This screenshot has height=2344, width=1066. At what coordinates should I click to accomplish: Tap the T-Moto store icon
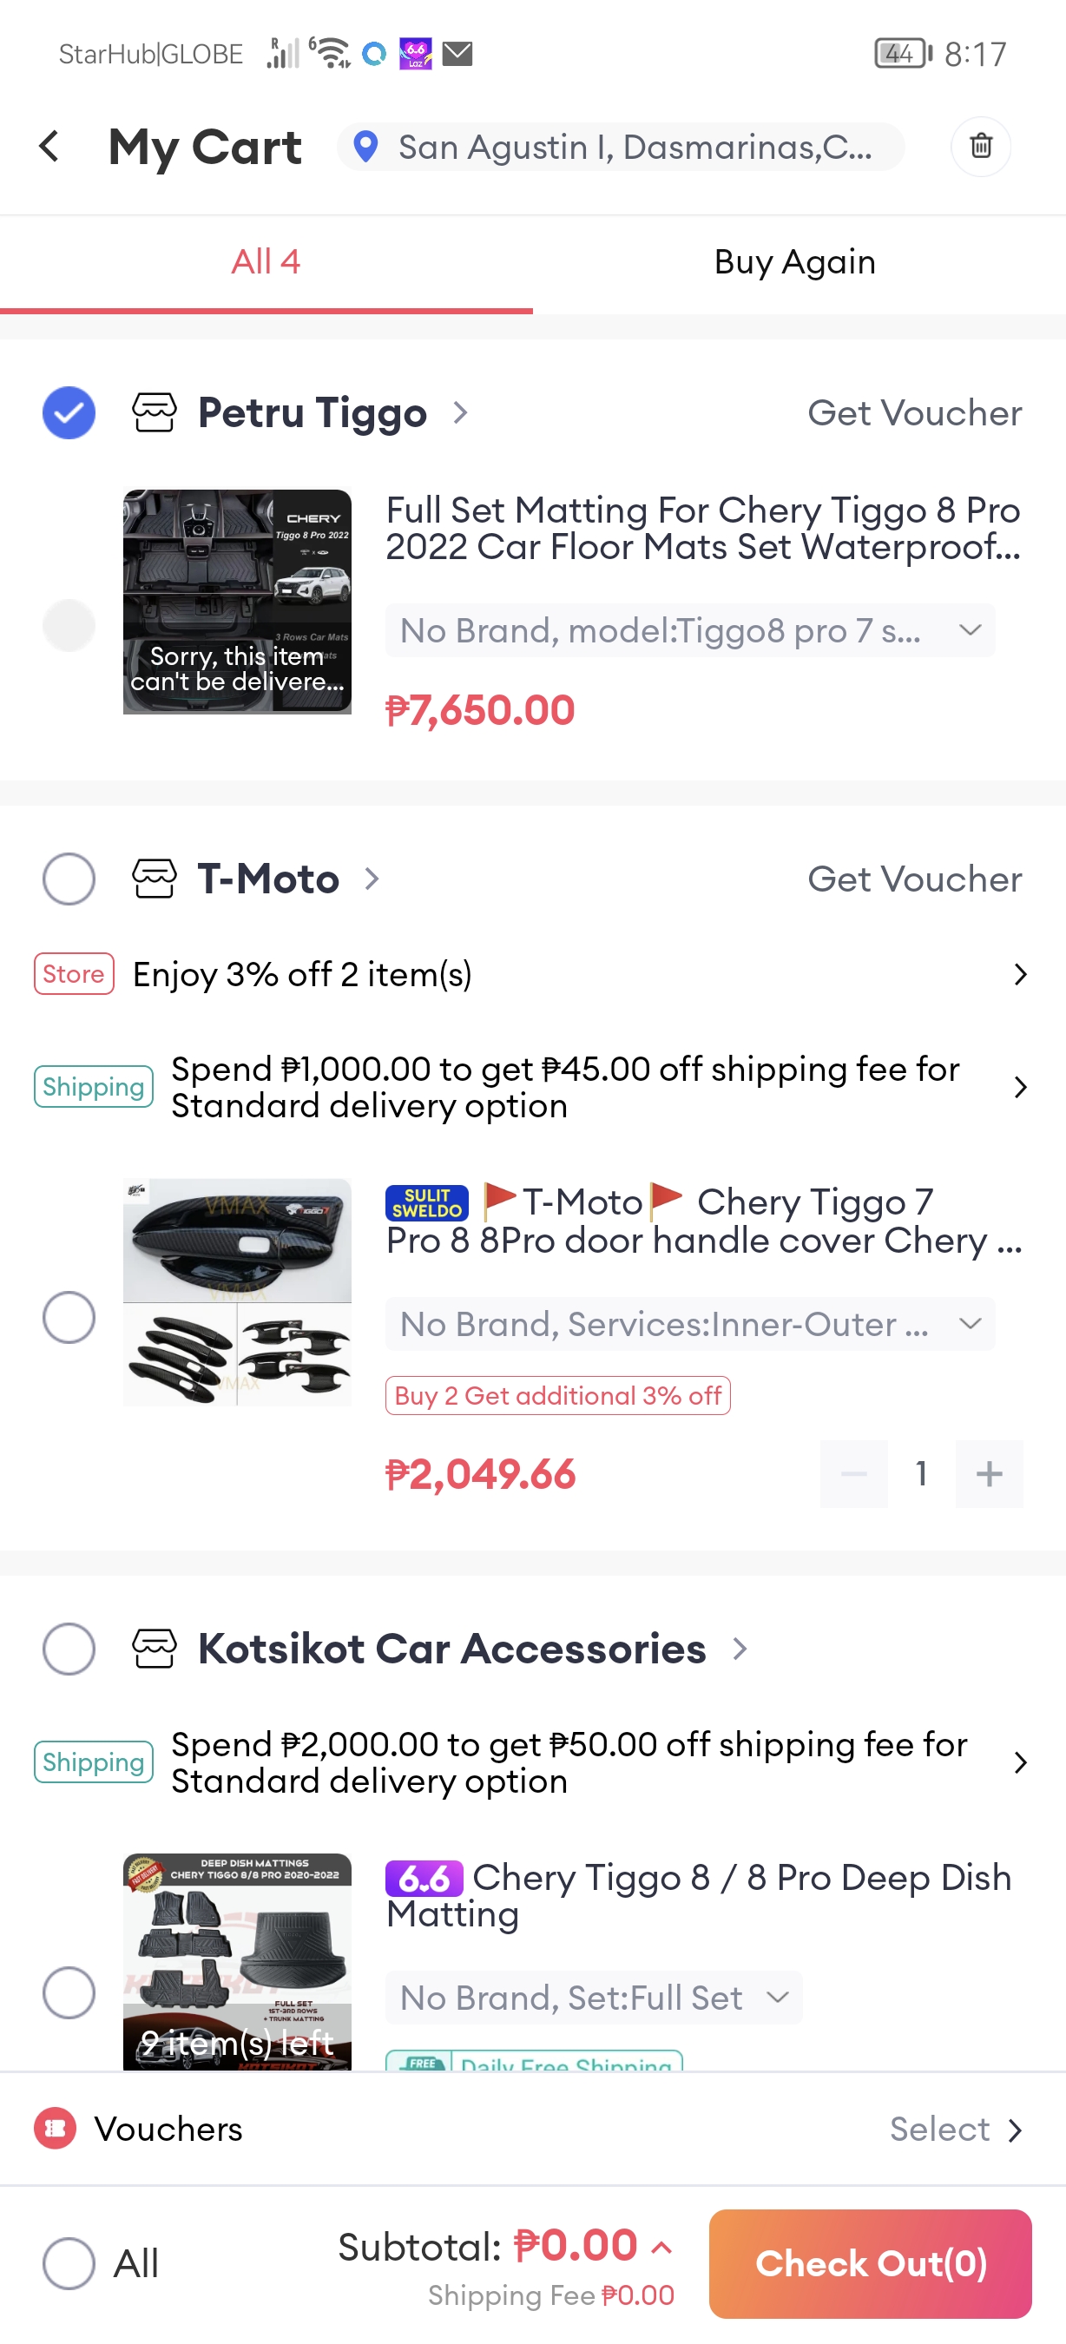(155, 879)
